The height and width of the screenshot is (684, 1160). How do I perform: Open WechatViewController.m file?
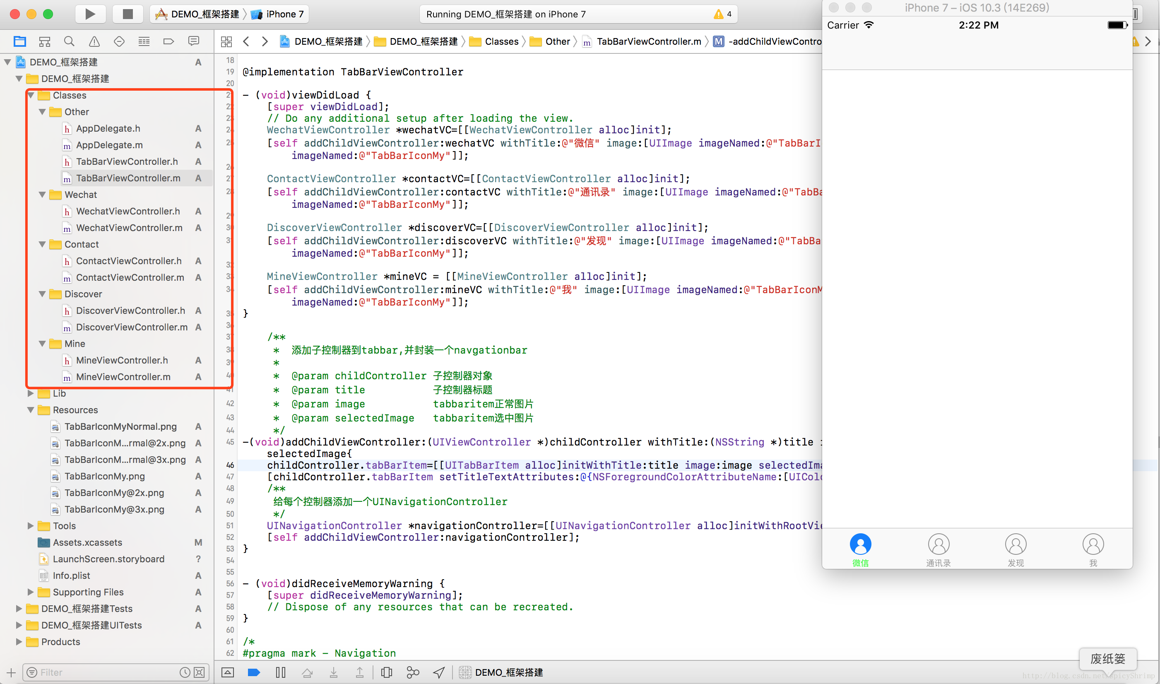(x=129, y=228)
